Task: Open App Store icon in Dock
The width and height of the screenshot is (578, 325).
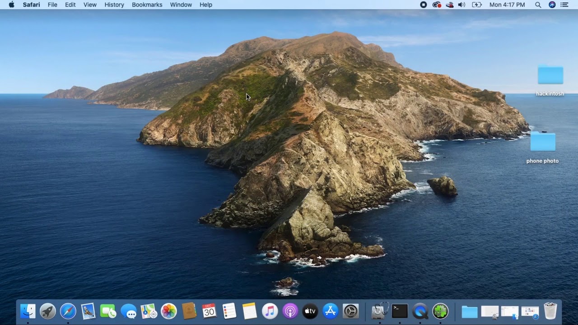Action: (331, 311)
